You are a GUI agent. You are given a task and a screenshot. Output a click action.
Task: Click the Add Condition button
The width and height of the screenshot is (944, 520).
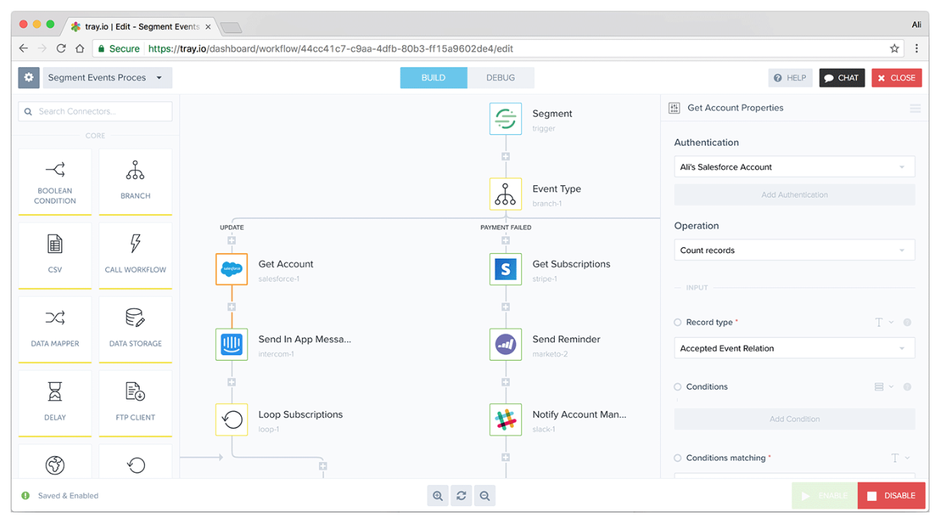tap(794, 419)
